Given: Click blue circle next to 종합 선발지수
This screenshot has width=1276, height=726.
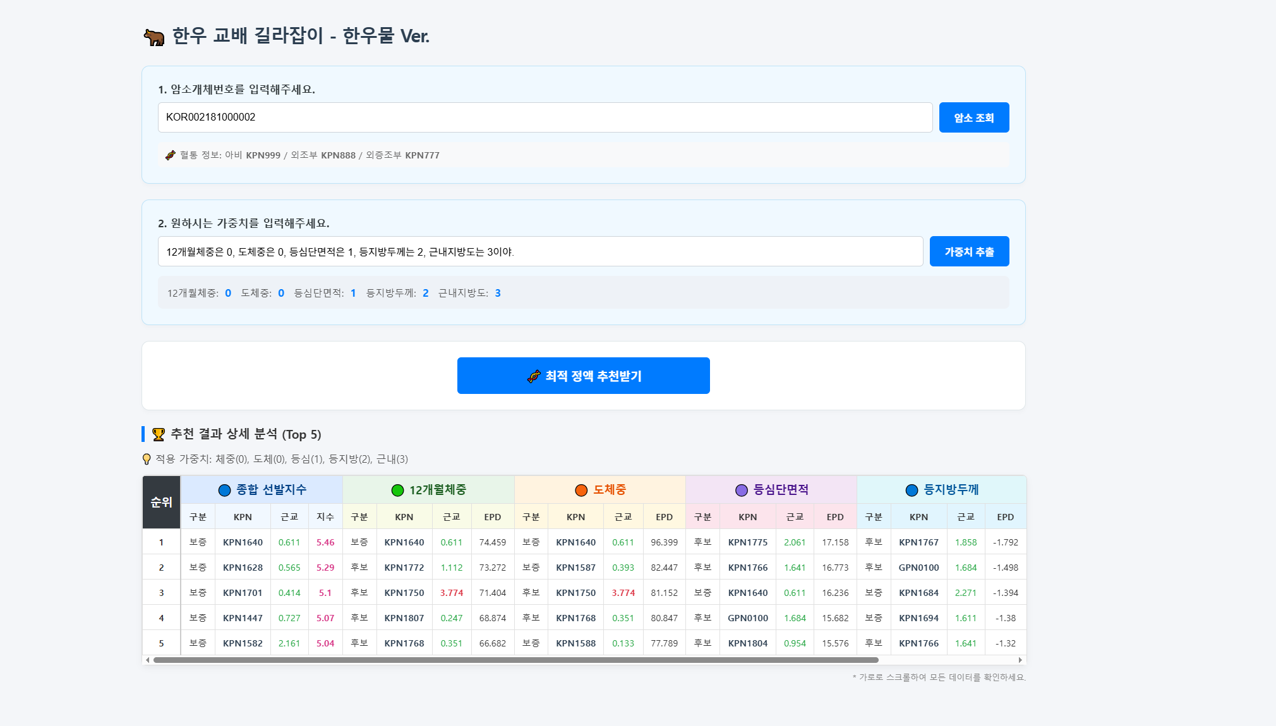Looking at the screenshot, I should [224, 490].
